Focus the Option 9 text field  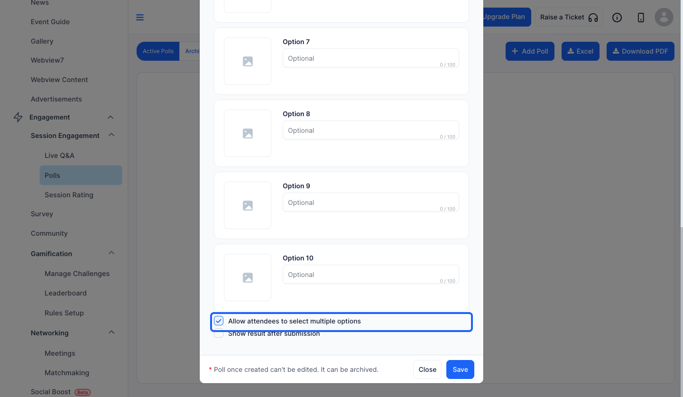tap(371, 203)
